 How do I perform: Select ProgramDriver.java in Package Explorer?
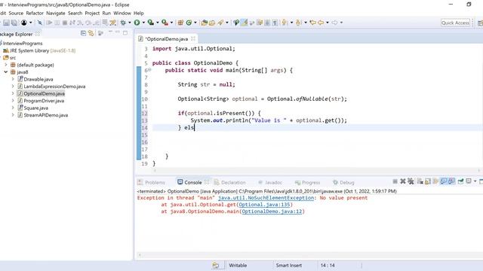point(44,101)
